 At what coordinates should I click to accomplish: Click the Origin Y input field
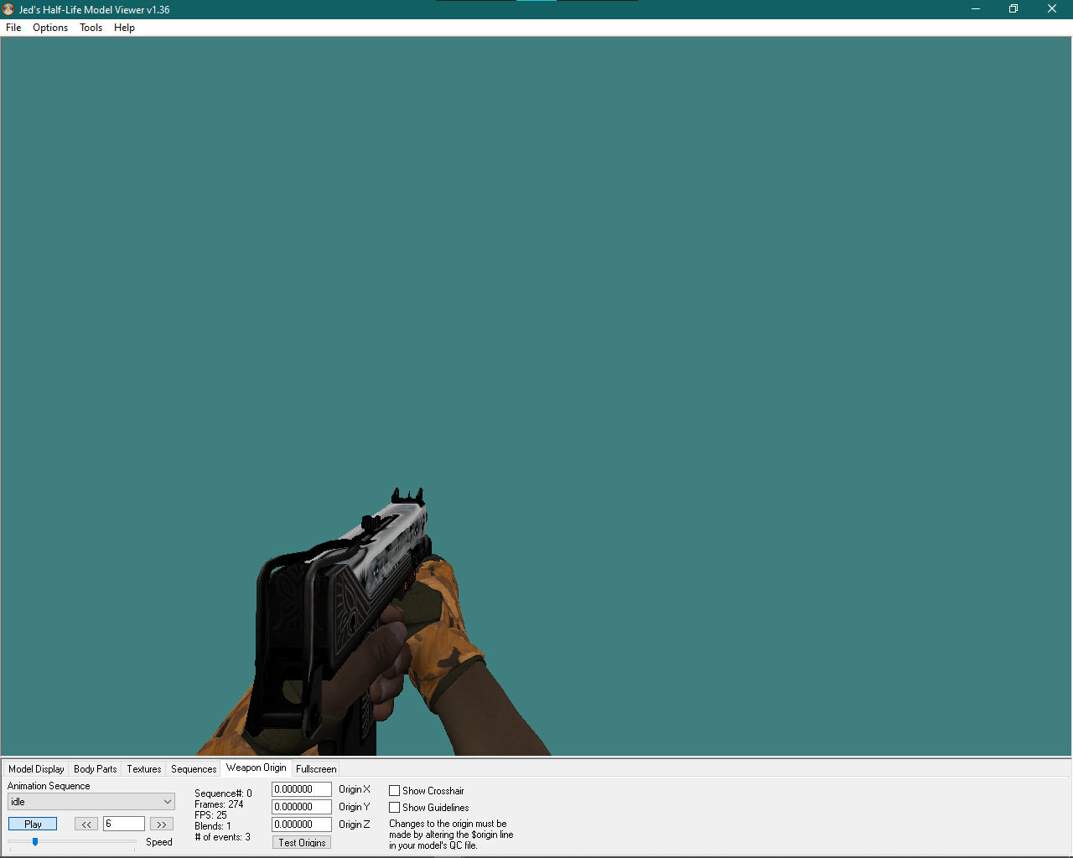pyautogui.click(x=302, y=807)
